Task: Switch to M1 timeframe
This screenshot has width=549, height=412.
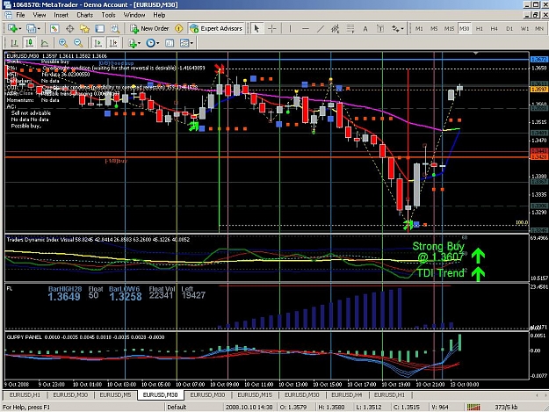Action: (419, 29)
